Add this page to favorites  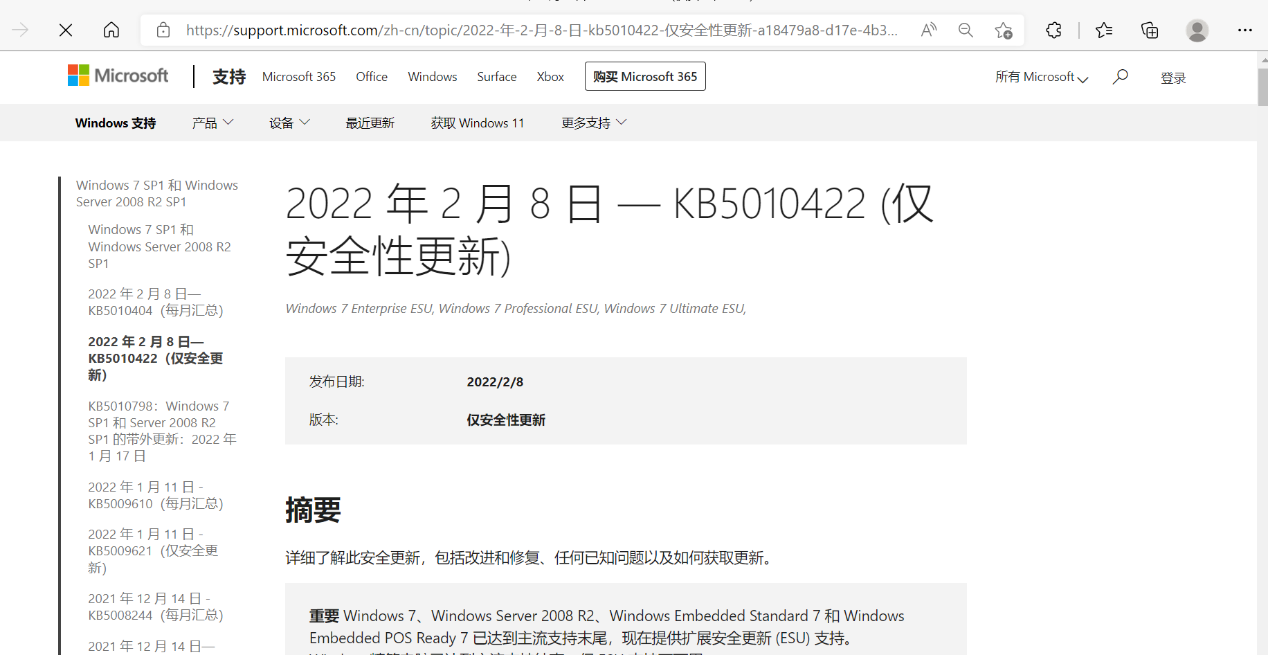[1003, 30]
